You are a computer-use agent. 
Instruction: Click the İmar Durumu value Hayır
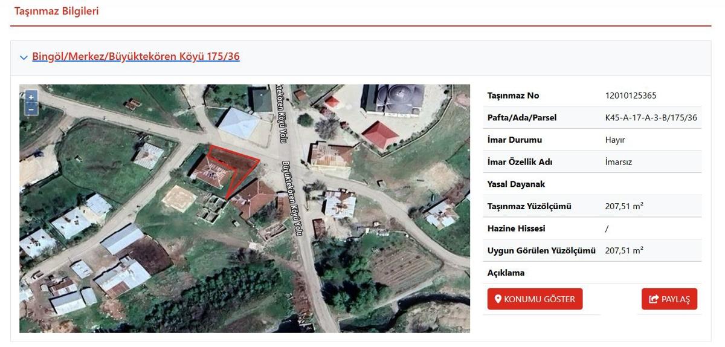pos(614,140)
